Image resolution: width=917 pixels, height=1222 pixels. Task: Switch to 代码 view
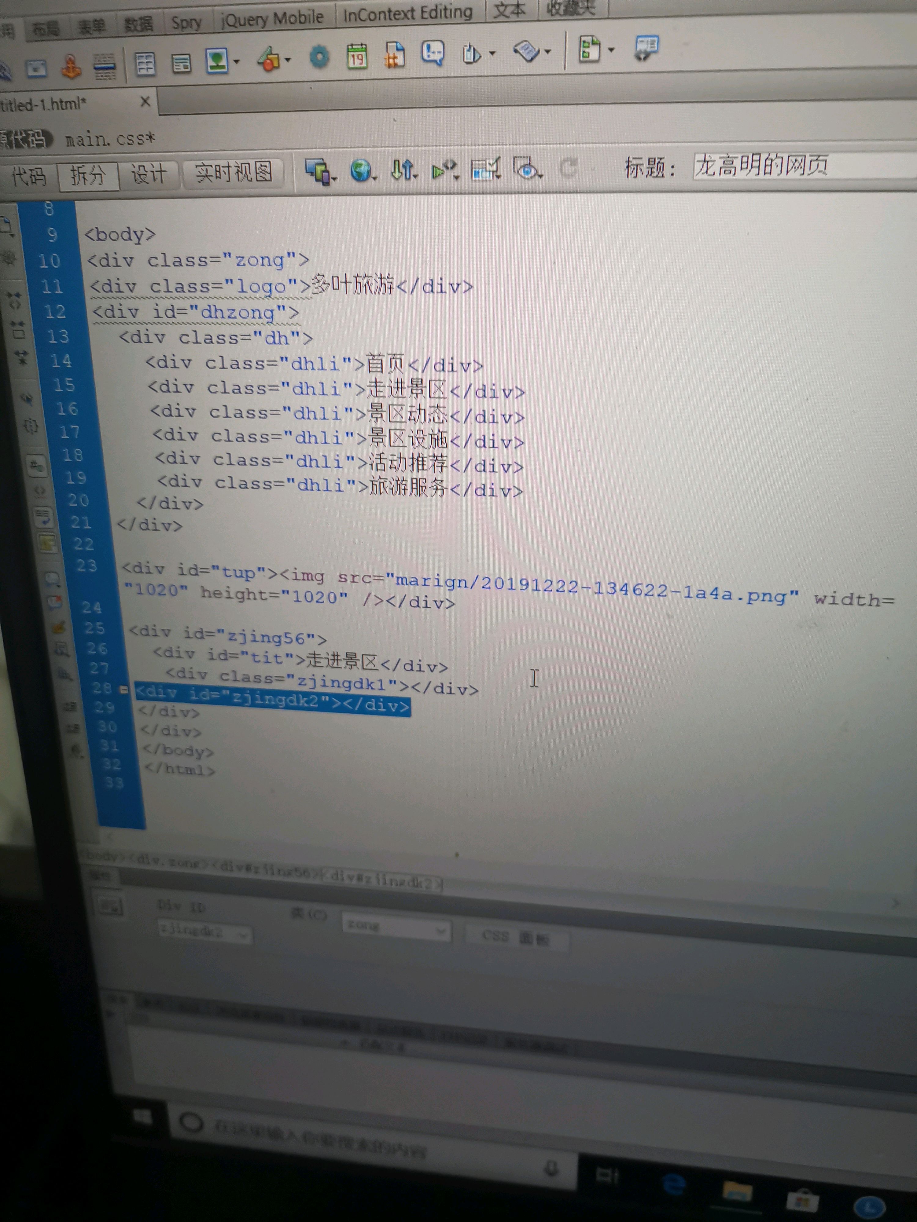pos(29,177)
